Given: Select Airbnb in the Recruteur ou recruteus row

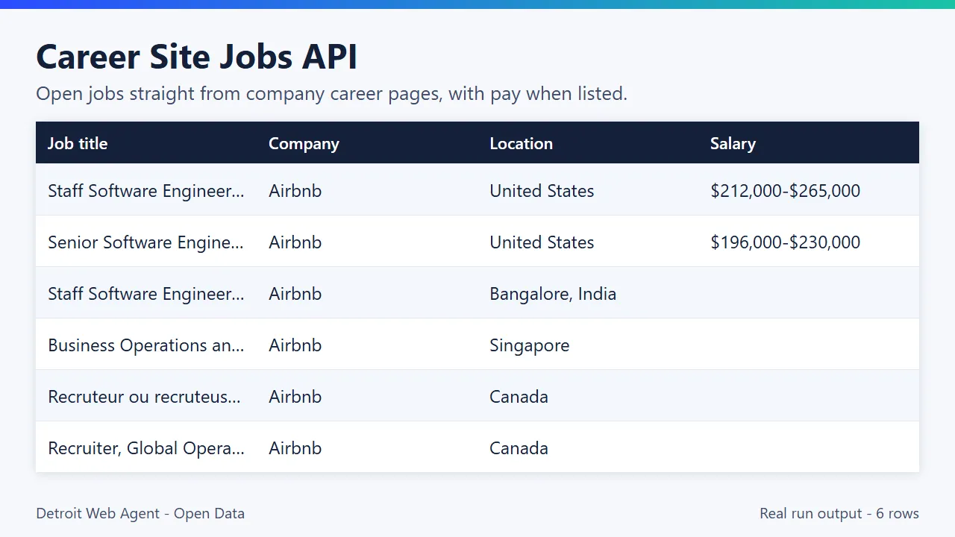Looking at the screenshot, I should tap(295, 397).
